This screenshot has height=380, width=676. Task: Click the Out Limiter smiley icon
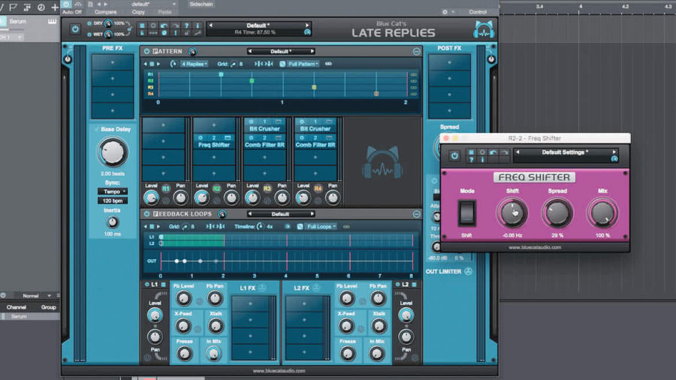click(x=468, y=272)
